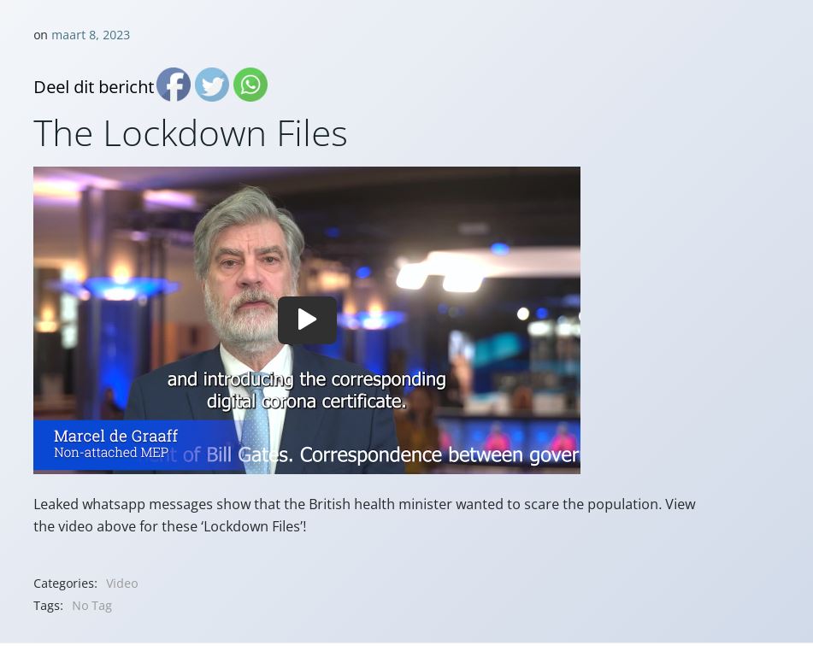This screenshot has height=651, width=813.
Task: Play the Lockdown Files video
Action: [307, 320]
